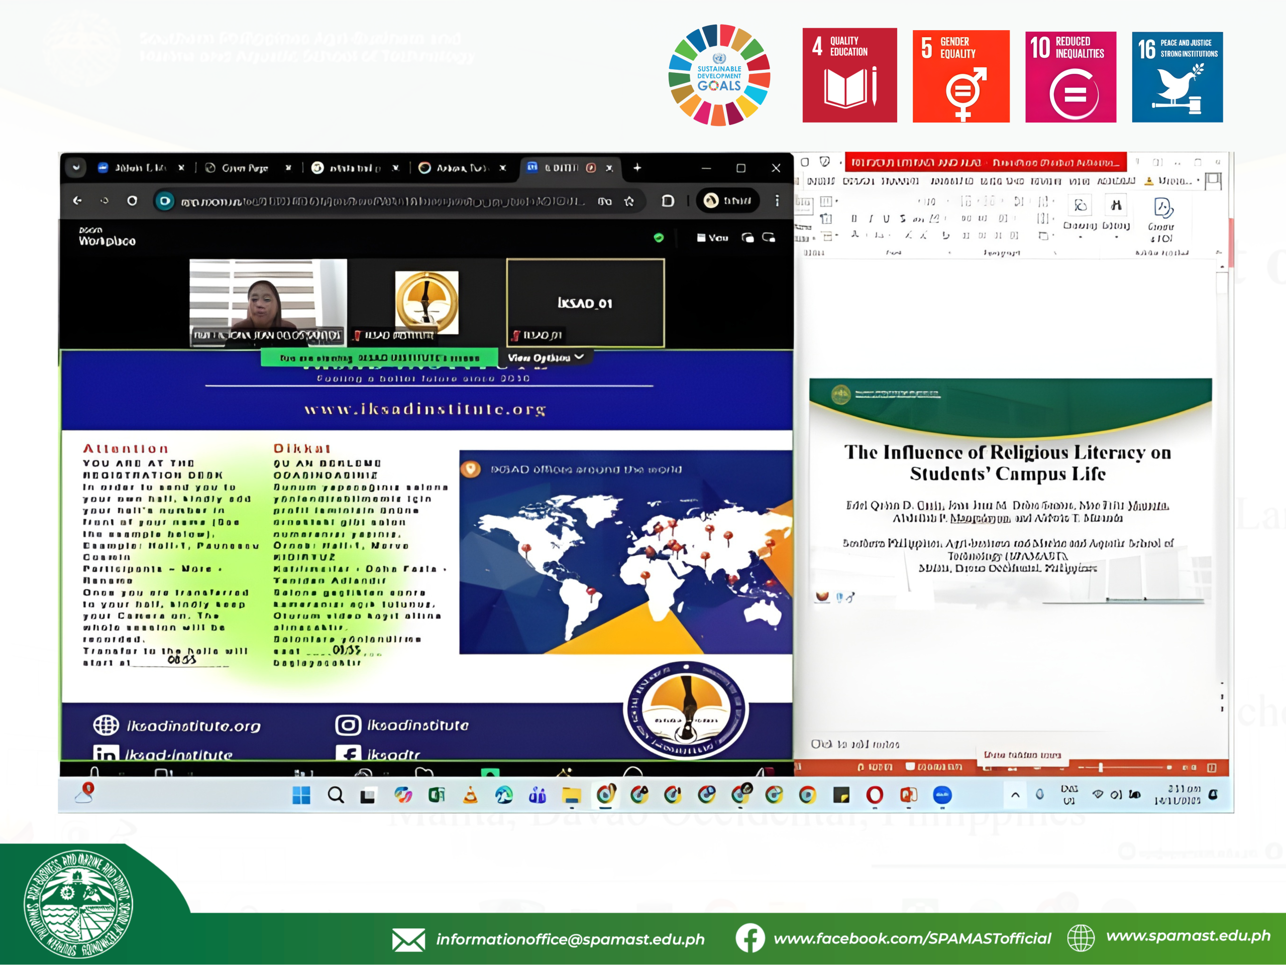Open the browser tab search chevron
The width and height of the screenshot is (1286, 965).
tap(76, 168)
